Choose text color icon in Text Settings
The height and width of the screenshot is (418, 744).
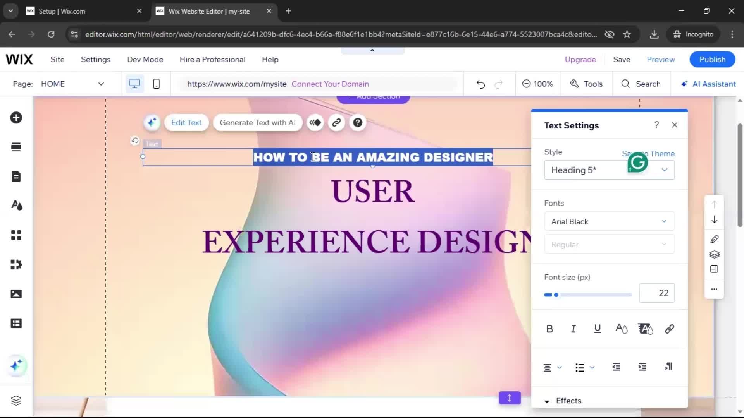pos(622,329)
